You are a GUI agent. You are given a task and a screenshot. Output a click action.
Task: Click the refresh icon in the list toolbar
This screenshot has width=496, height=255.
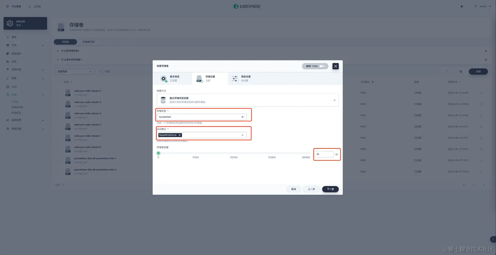(447, 72)
